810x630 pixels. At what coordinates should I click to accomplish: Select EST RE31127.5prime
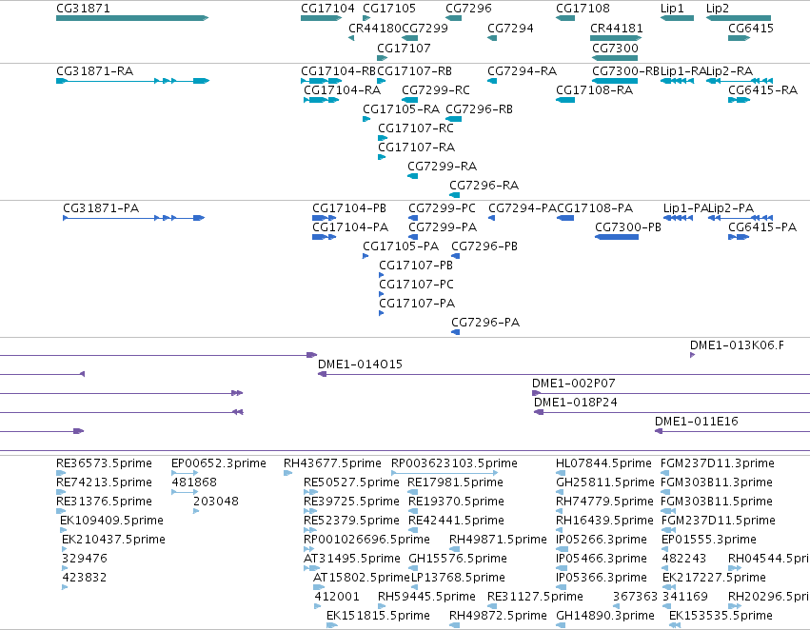[492, 606]
